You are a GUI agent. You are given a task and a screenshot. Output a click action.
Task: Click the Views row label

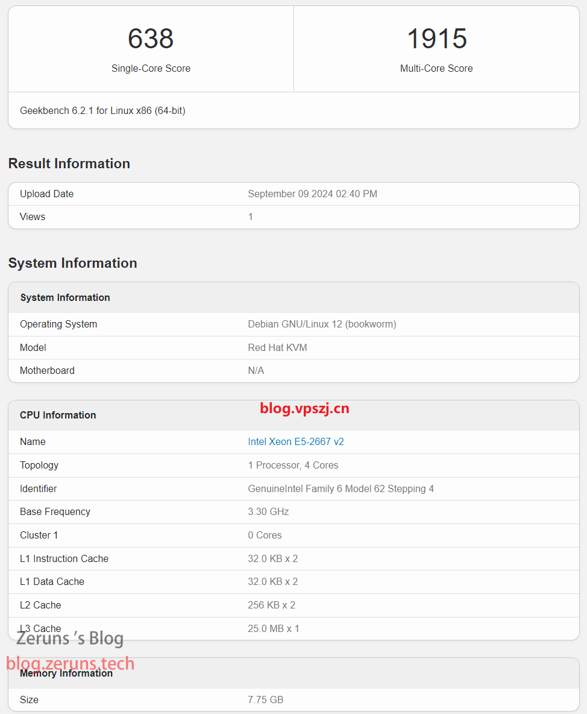click(x=33, y=216)
